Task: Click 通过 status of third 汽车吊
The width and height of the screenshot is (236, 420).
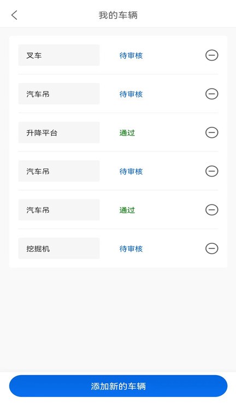Action: (127, 210)
